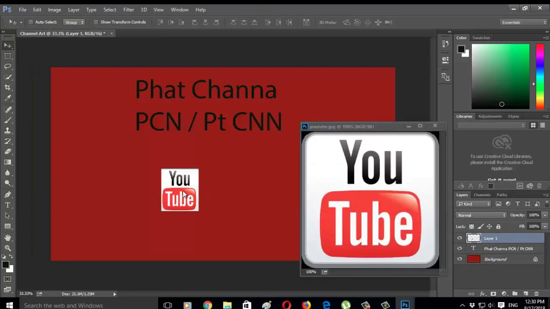The height and width of the screenshot is (309, 550).
Task: Select the Rectangle shape tool
Action: point(8,226)
